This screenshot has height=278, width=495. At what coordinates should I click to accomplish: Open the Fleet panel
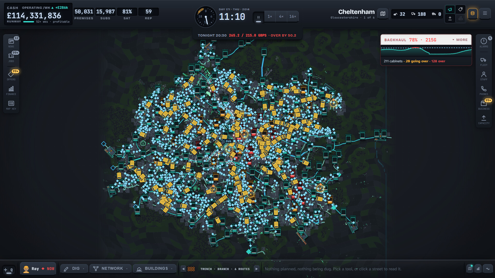(x=484, y=61)
